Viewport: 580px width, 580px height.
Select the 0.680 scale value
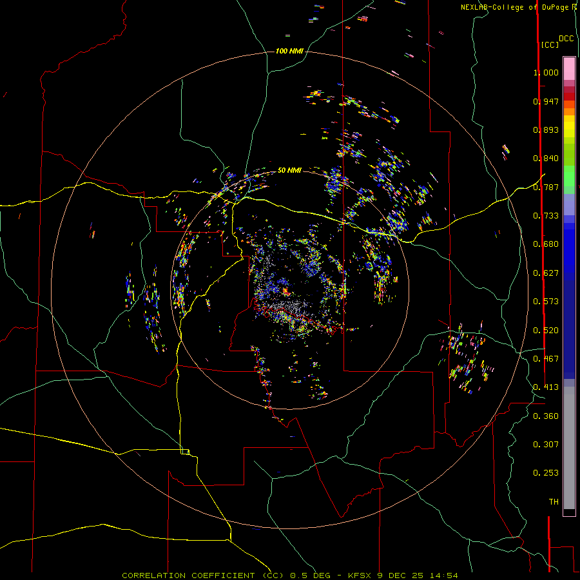pyautogui.click(x=546, y=244)
